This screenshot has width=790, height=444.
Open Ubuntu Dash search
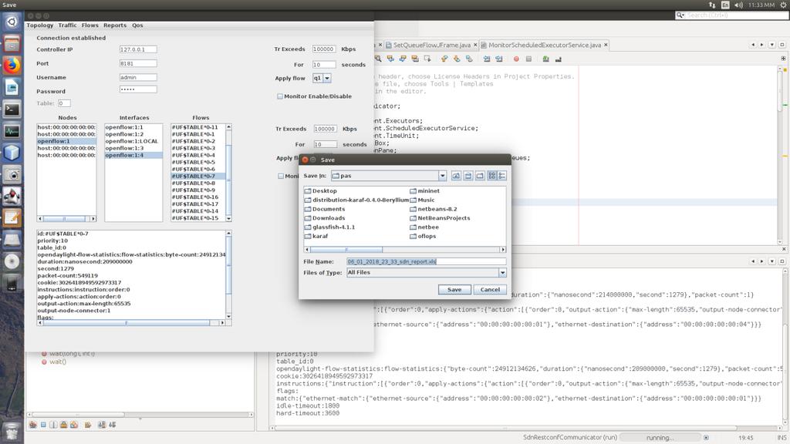tap(12, 22)
